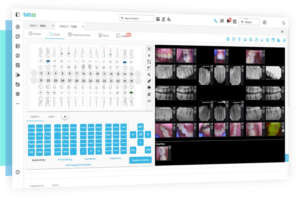View notifications showing the 283 badge
The height and width of the screenshot is (198, 296).
(x=229, y=21)
